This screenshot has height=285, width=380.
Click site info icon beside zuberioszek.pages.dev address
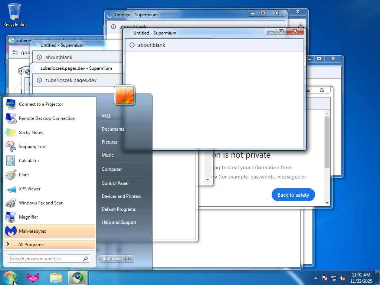tap(39, 80)
